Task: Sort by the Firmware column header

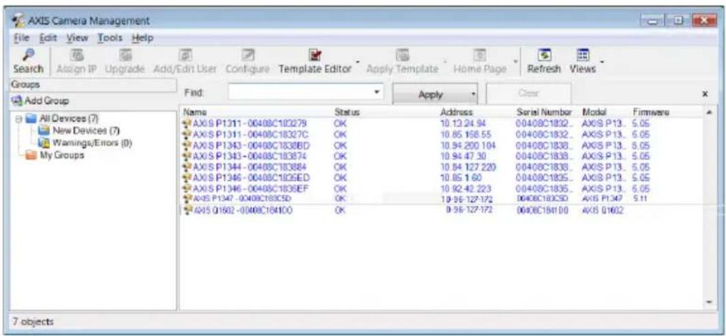Action: [650, 112]
